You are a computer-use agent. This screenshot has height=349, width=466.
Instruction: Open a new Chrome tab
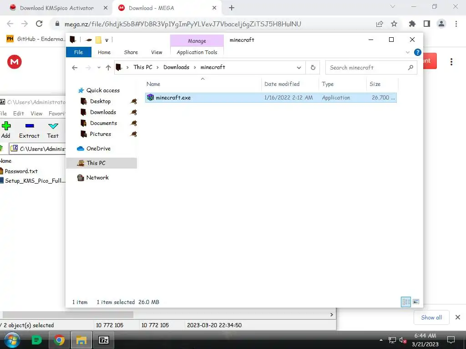[x=232, y=8]
